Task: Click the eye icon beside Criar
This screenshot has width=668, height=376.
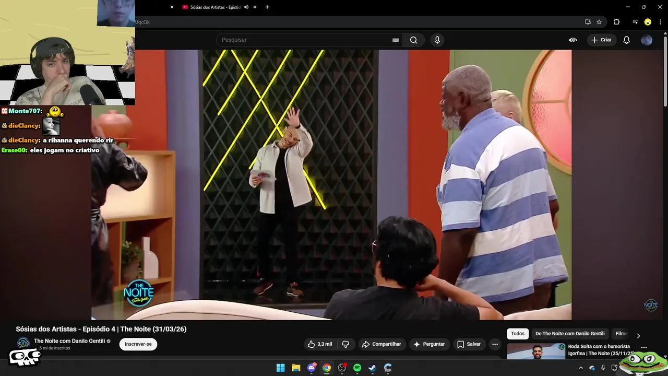Action: pos(573,40)
